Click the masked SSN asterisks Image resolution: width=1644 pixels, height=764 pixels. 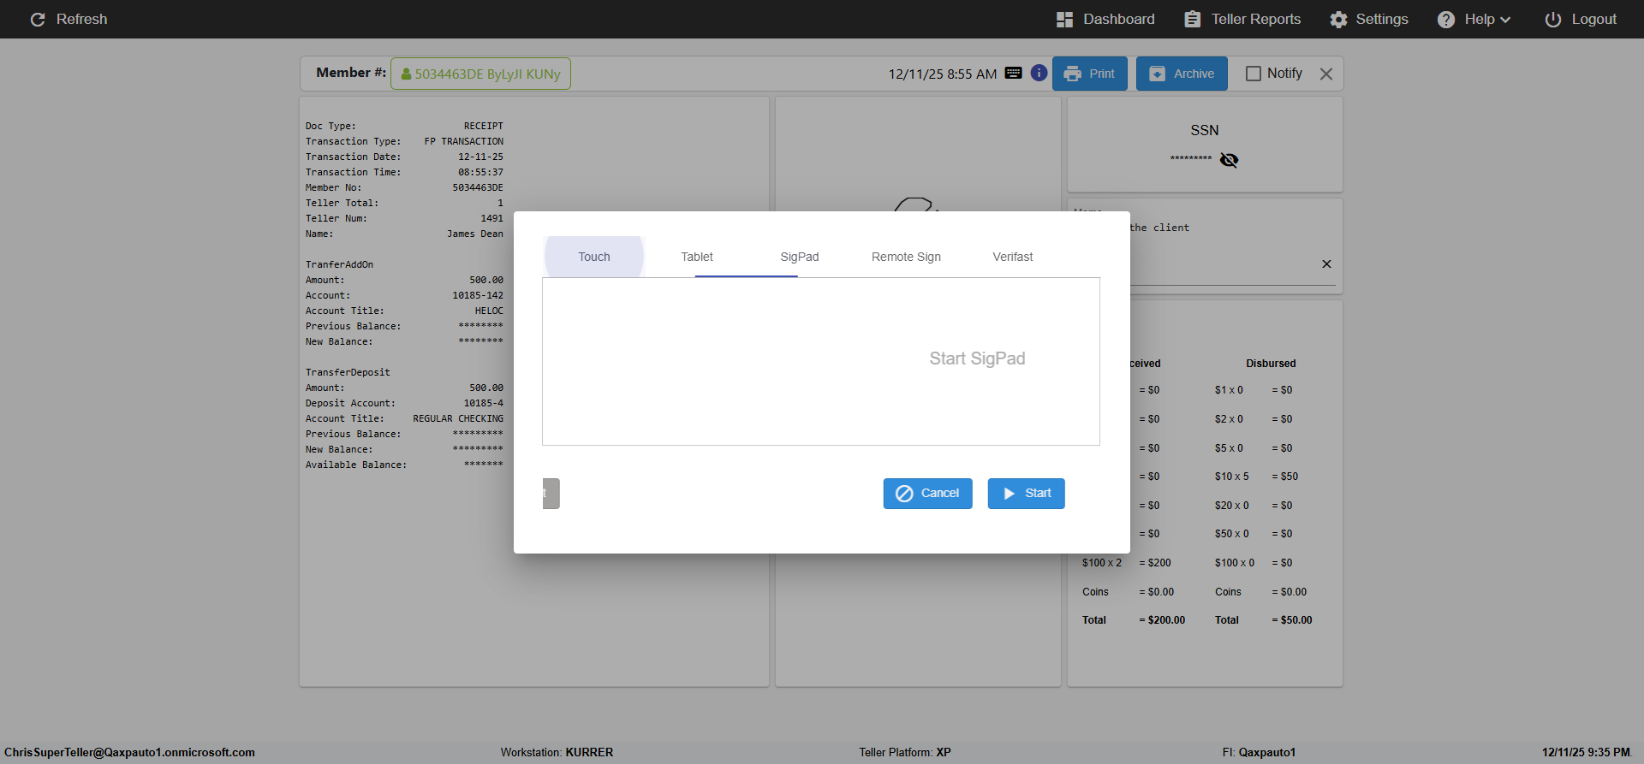1191,159
